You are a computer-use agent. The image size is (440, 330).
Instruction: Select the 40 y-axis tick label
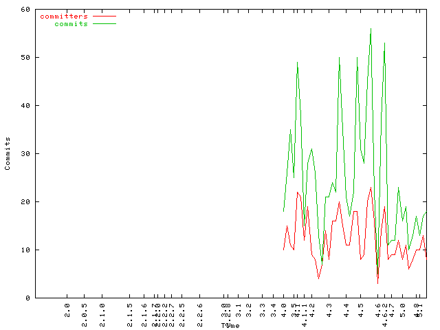click(25, 106)
